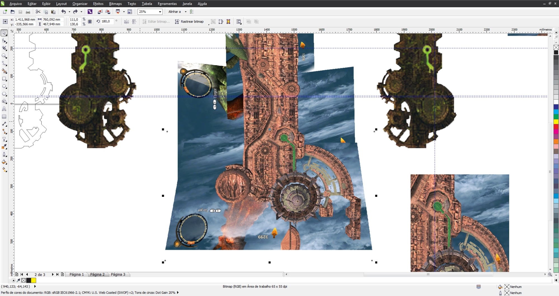Open the Arquivo menu

(x=15, y=4)
